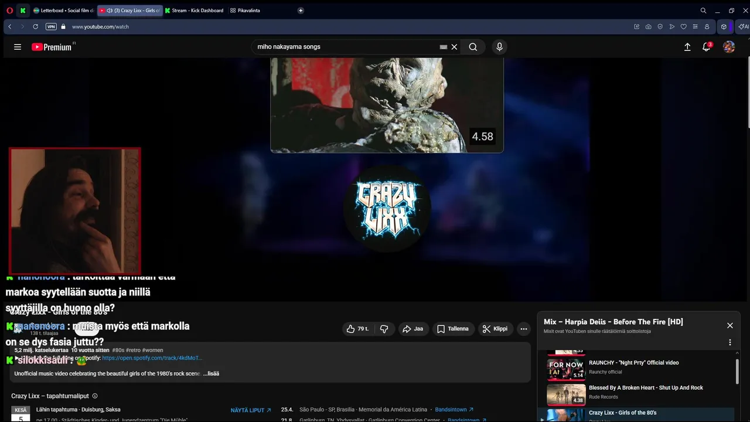Open the page edit/note icon in address bar
This screenshot has width=750, height=422.
click(637, 26)
